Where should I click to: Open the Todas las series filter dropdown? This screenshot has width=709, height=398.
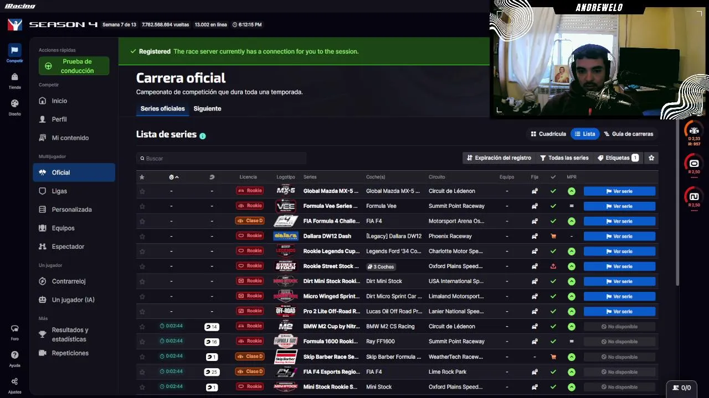tap(564, 158)
